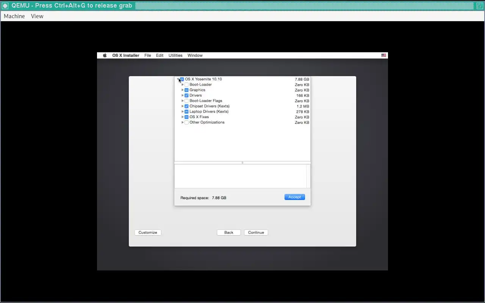This screenshot has width=485, height=303.
Task: Select the OS X Fixes label
Action: tap(199, 117)
